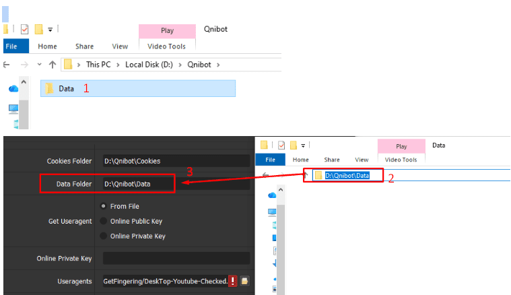Image resolution: width=511 pixels, height=295 pixels.
Task: Click the New Folder icon in top quick access toolbar
Action: 39,30
